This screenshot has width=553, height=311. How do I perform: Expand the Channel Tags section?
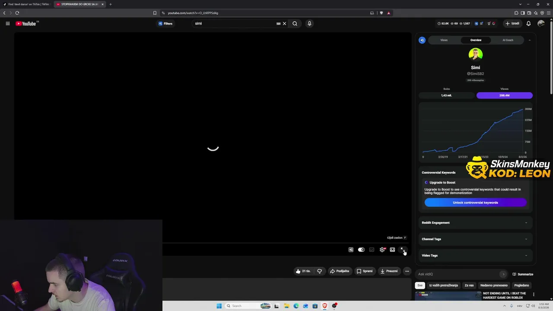pyautogui.click(x=475, y=239)
